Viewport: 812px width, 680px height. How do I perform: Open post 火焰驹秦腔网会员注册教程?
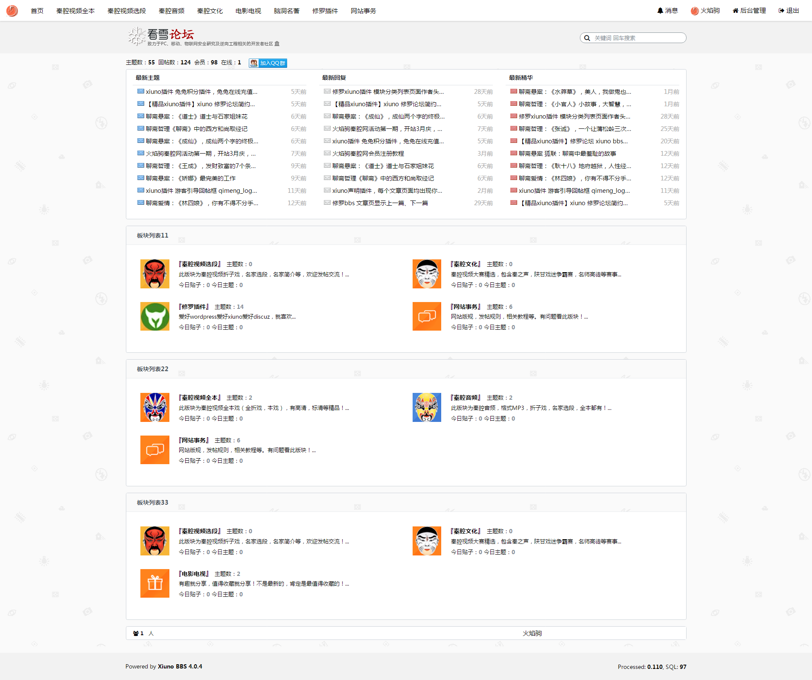pos(368,154)
